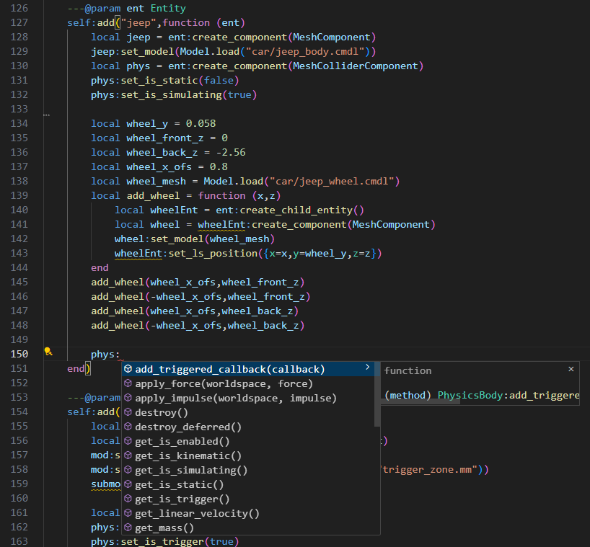The width and height of the screenshot is (590, 547).
Task: Click the method icon beside get_is_kinematic()
Action: [128, 455]
